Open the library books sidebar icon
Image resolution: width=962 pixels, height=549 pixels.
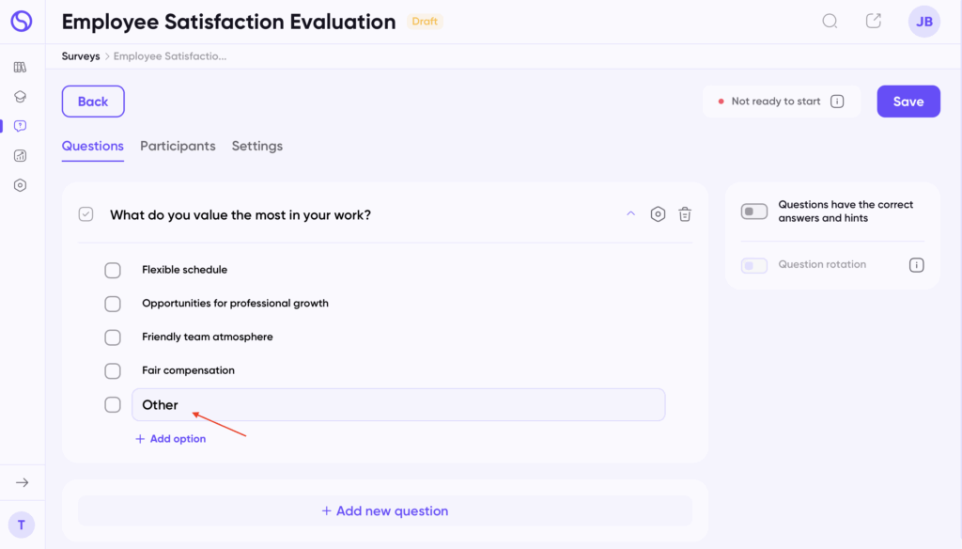21,67
